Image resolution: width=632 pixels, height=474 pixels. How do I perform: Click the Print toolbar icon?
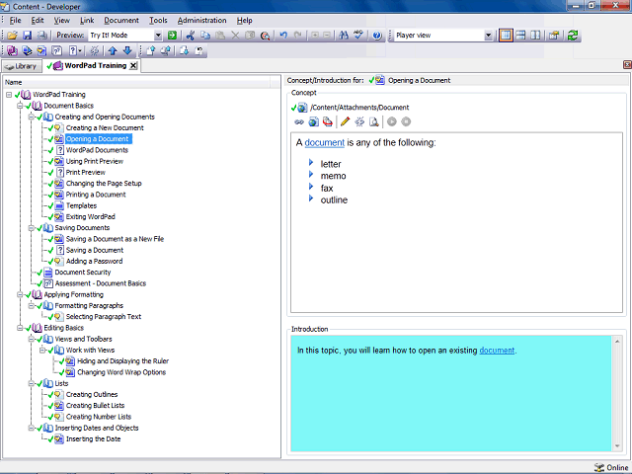coord(41,36)
